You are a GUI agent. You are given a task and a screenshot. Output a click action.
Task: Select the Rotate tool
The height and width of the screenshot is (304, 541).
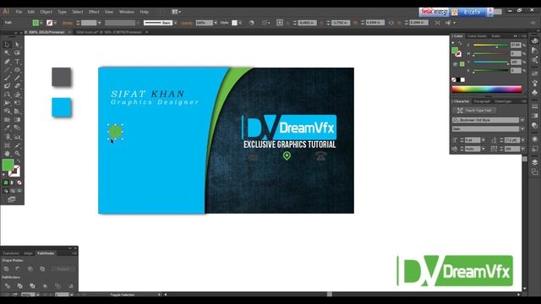pos(8,95)
